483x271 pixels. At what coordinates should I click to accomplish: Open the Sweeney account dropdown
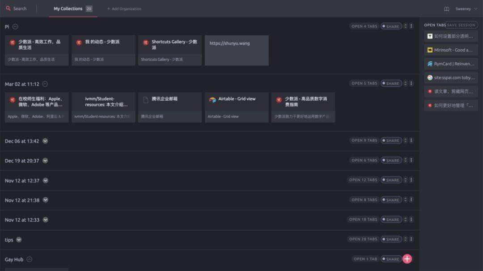(466, 9)
